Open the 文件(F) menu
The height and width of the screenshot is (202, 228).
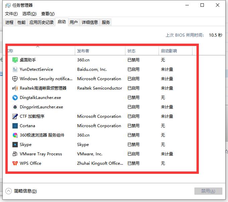click(x=11, y=14)
